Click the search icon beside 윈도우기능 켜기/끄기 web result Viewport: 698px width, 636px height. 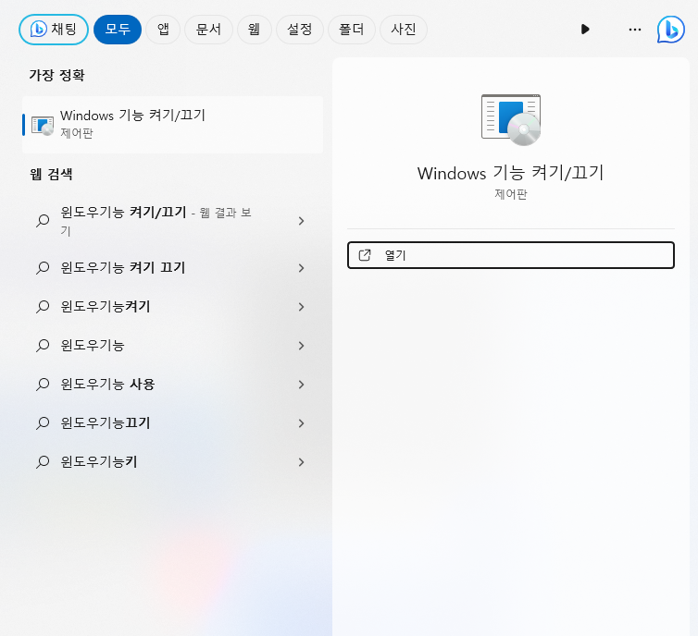point(43,220)
